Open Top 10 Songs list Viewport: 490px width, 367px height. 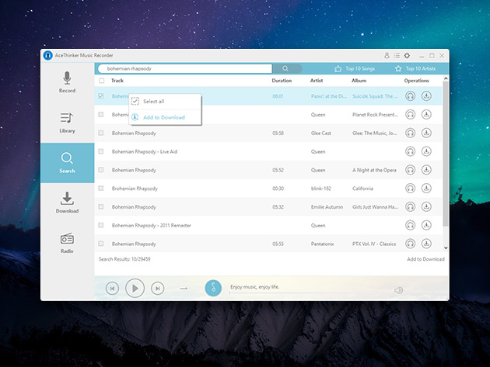[x=355, y=68]
